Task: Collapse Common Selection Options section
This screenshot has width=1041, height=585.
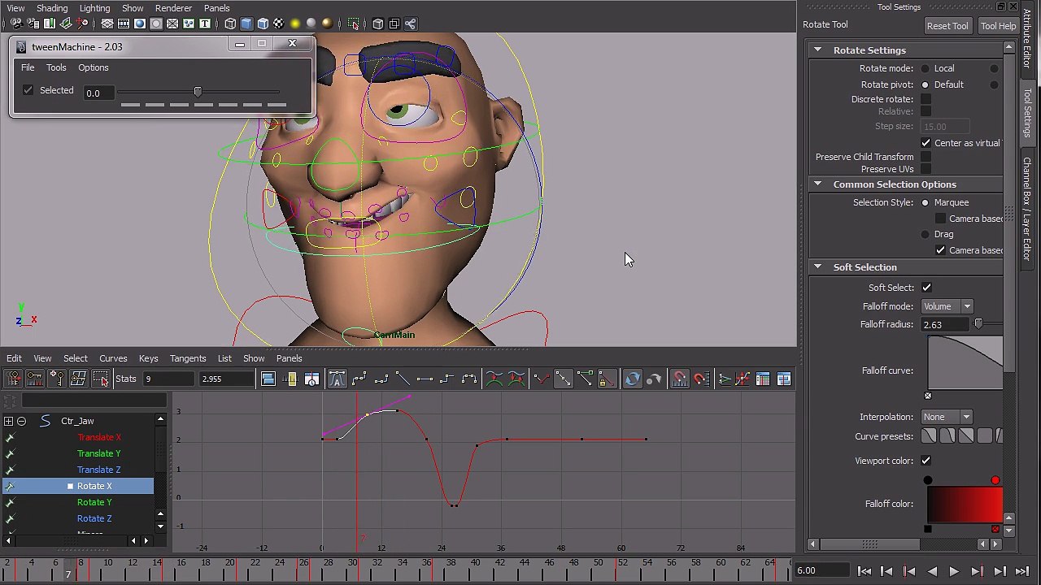Action: click(818, 184)
